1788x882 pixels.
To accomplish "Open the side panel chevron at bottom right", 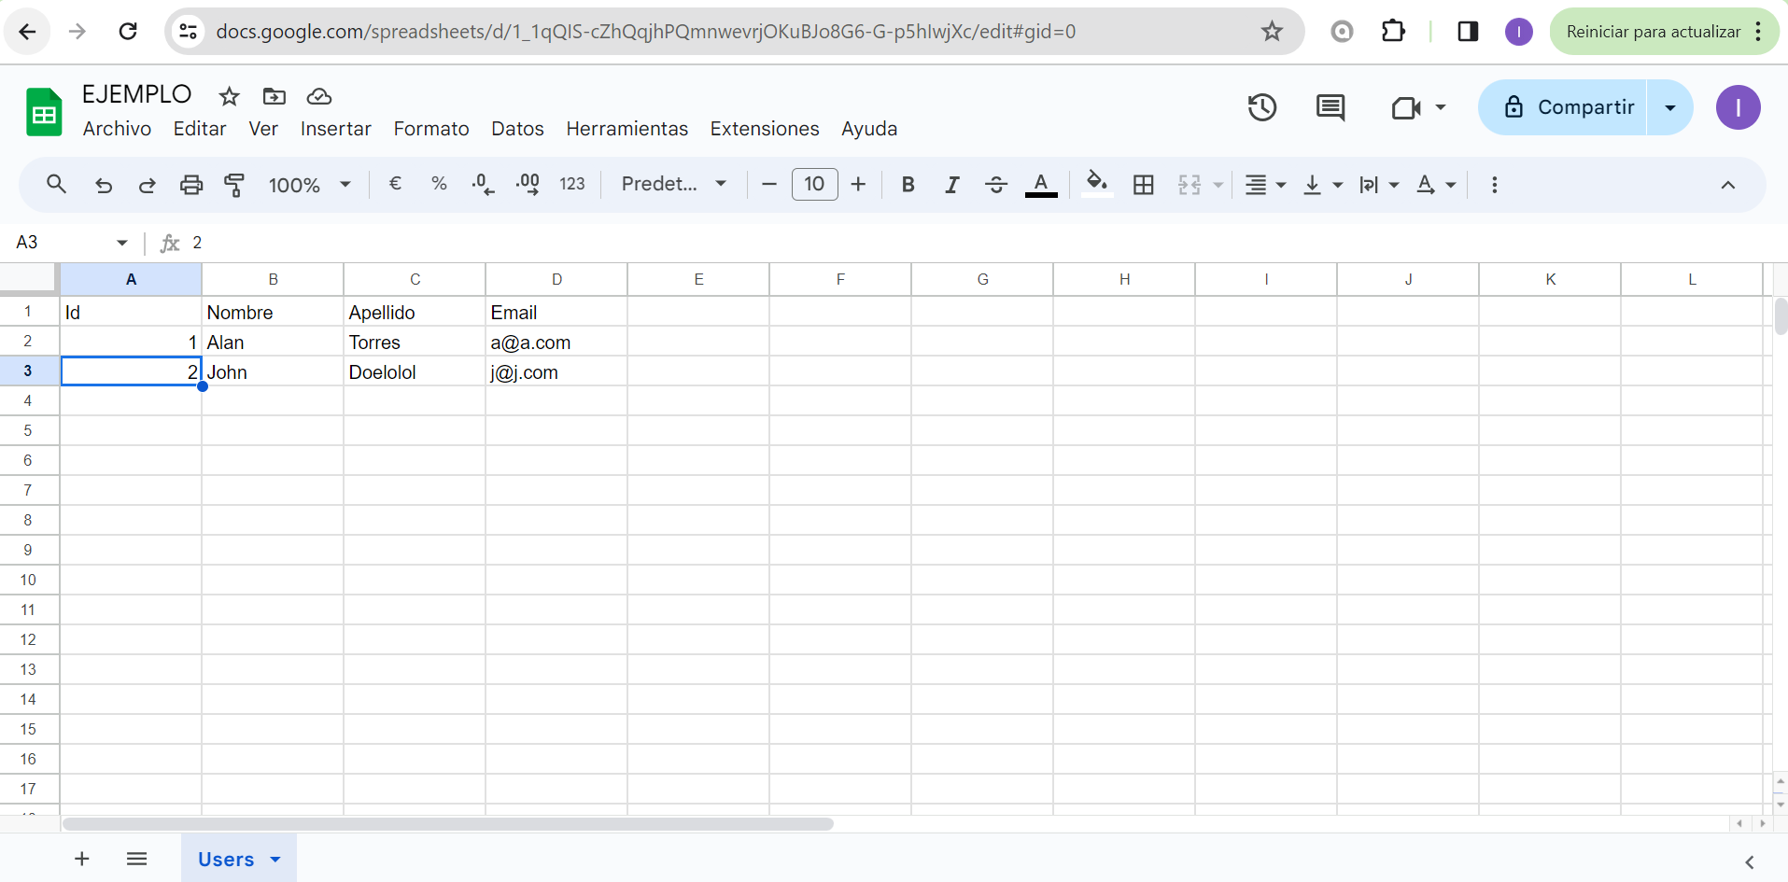I will coord(1749,862).
